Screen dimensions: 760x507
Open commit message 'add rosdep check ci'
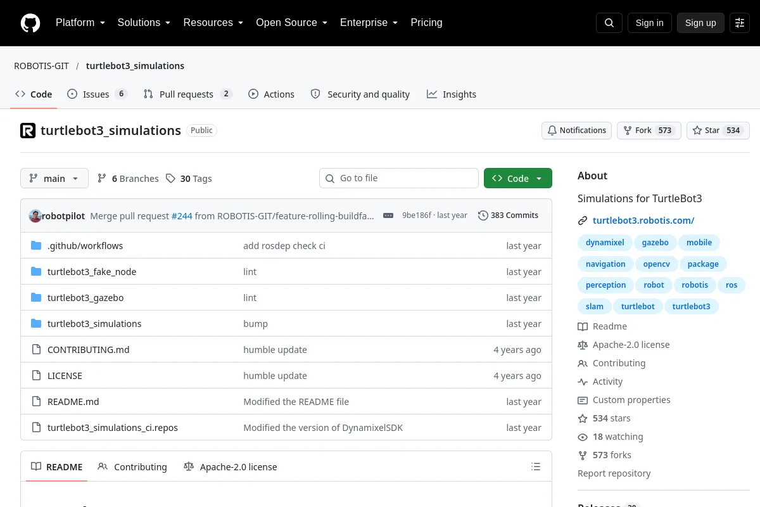coord(284,246)
